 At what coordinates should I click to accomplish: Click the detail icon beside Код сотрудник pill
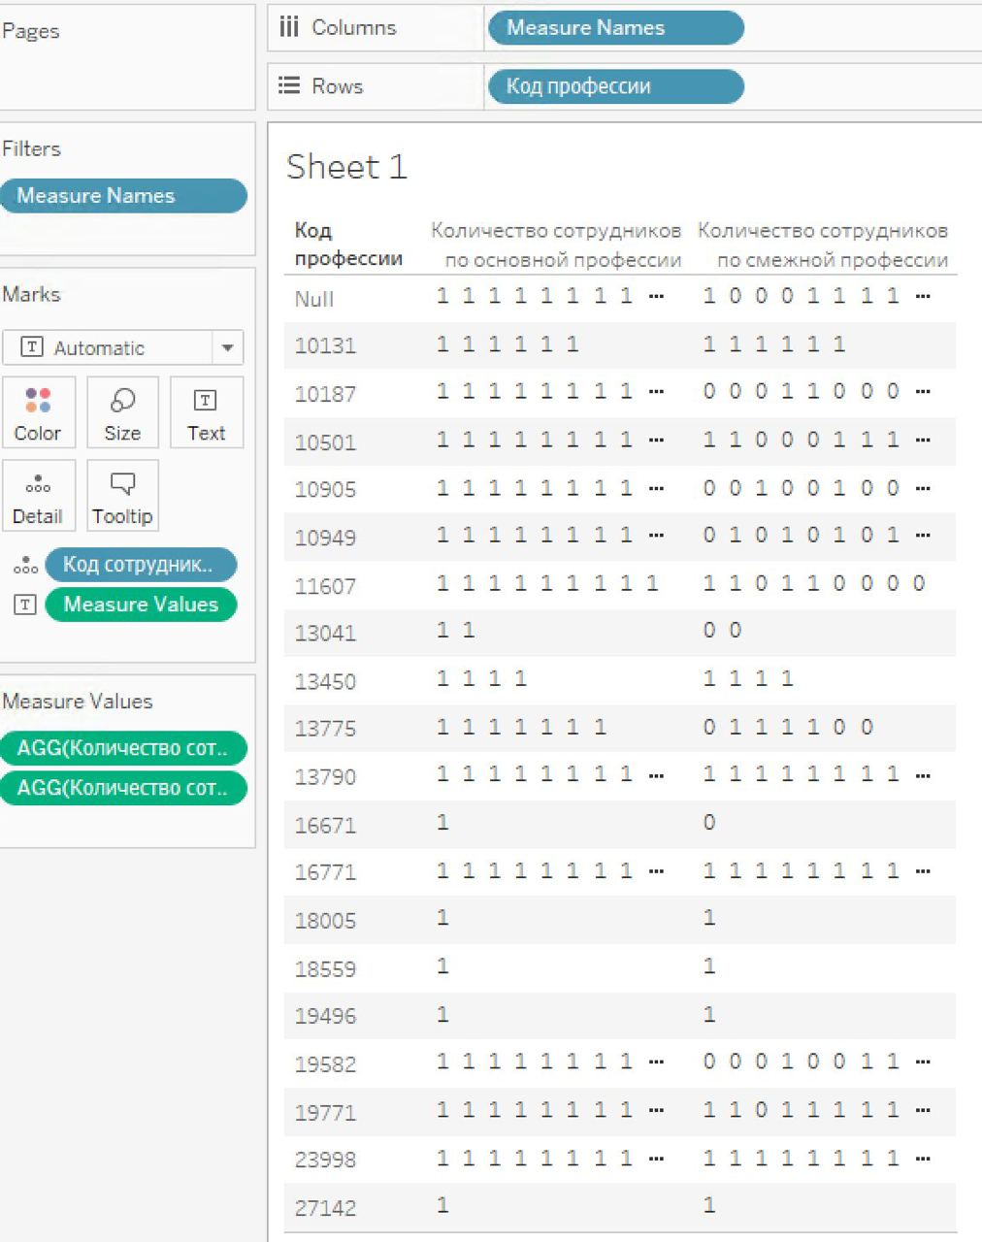26,565
